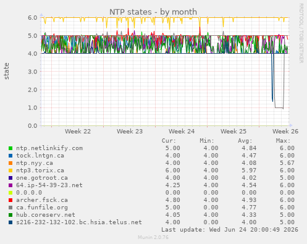This screenshot has height=244, width=307.
Task: Select the ca.funfile.org legend label
Action: click(42, 208)
